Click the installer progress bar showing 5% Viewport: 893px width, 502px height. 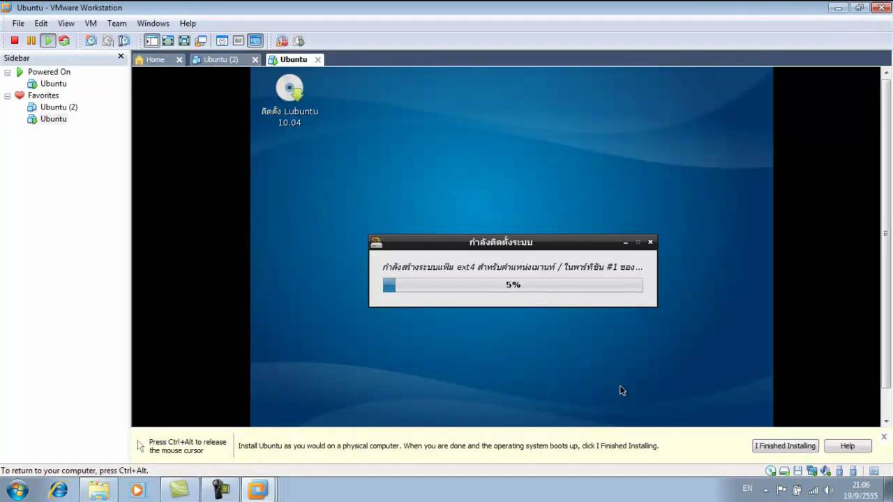[x=513, y=284]
